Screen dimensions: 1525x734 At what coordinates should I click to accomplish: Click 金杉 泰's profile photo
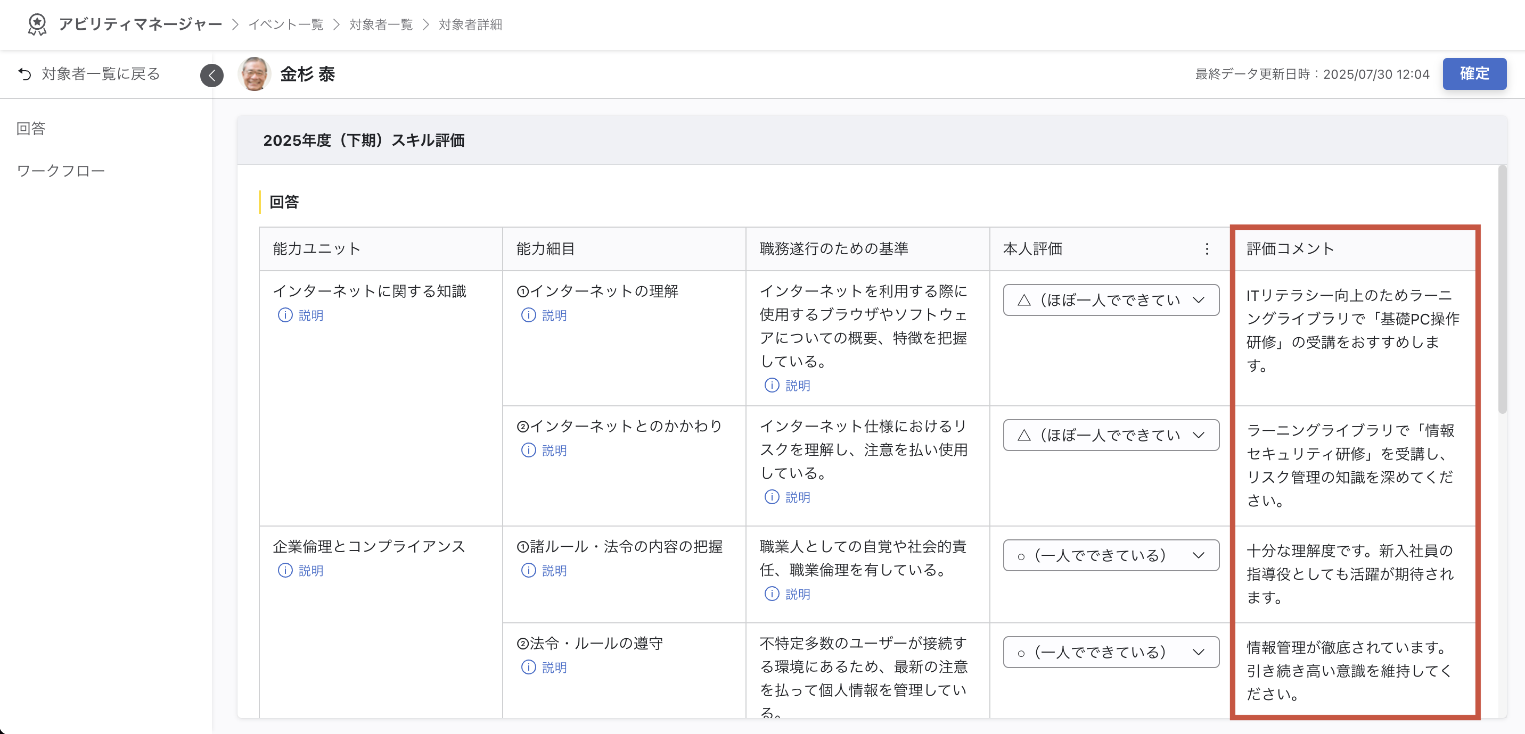[255, 74]
